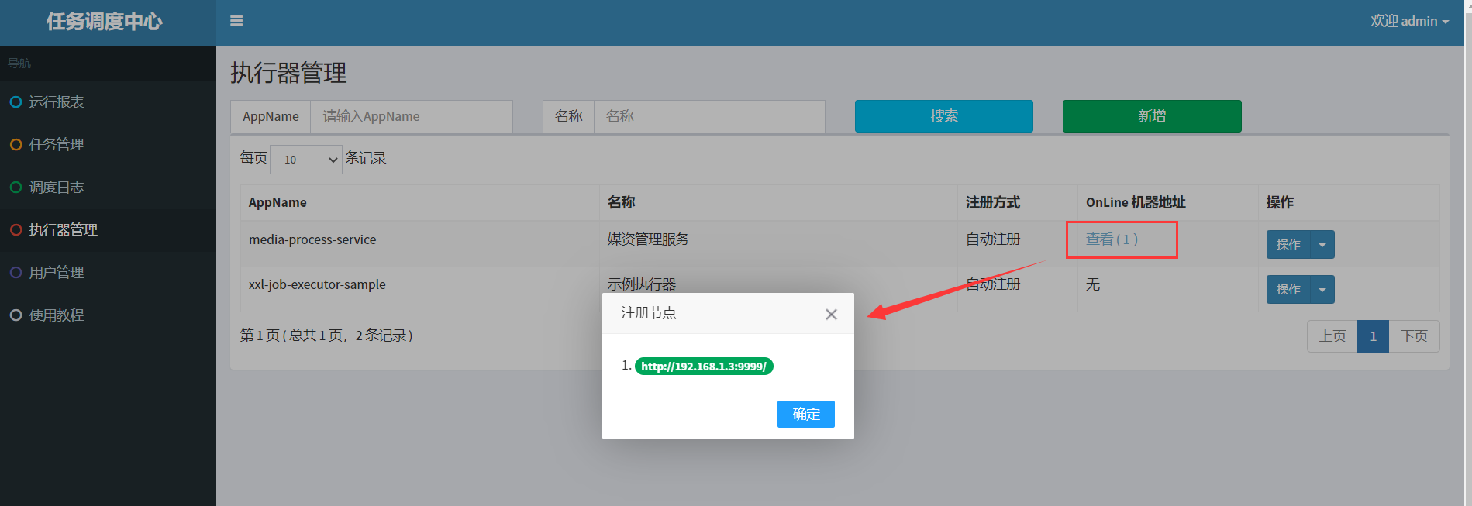1472x506 pixels.
Task: Go to the 下页 pagination button
Action: pyautogui.click(x=1414, y=336)
